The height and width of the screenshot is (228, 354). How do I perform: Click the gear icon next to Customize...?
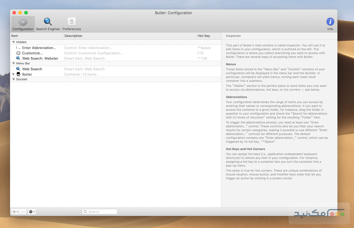point(19,53)
